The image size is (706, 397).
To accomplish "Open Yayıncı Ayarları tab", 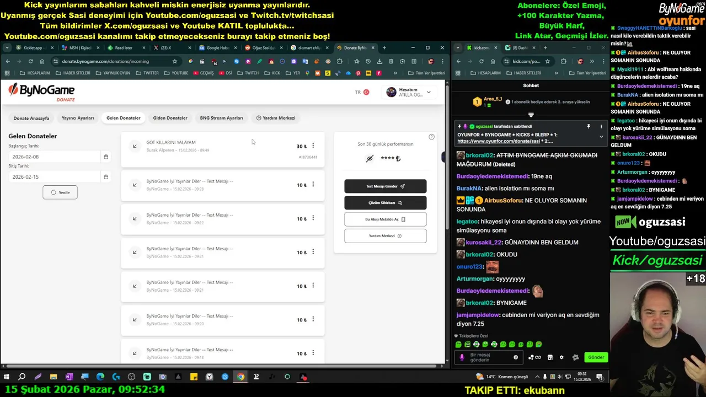I will [x=78, y=118].
